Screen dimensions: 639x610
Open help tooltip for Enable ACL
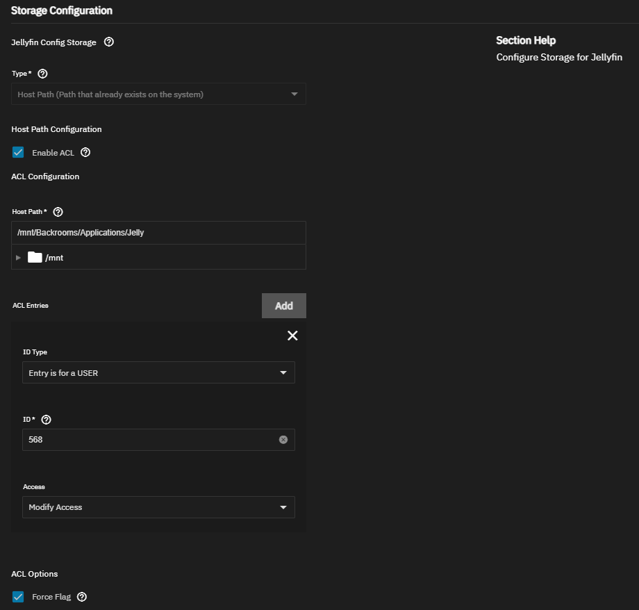(x=85, y=153)
